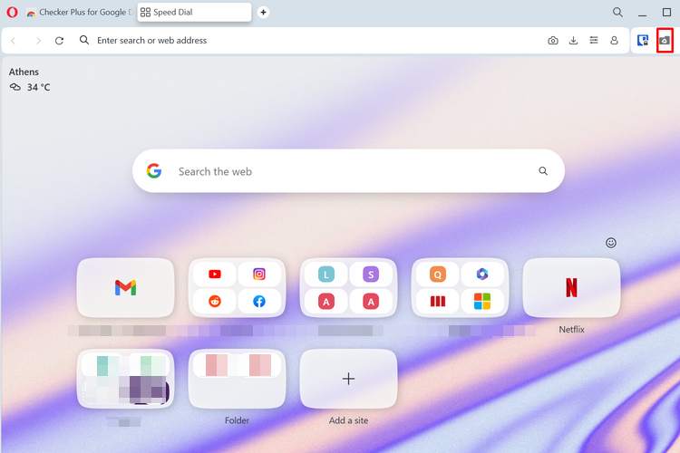Open the teal L site tile
This screenshot has height=453, width=680.
tap(326, 274)
